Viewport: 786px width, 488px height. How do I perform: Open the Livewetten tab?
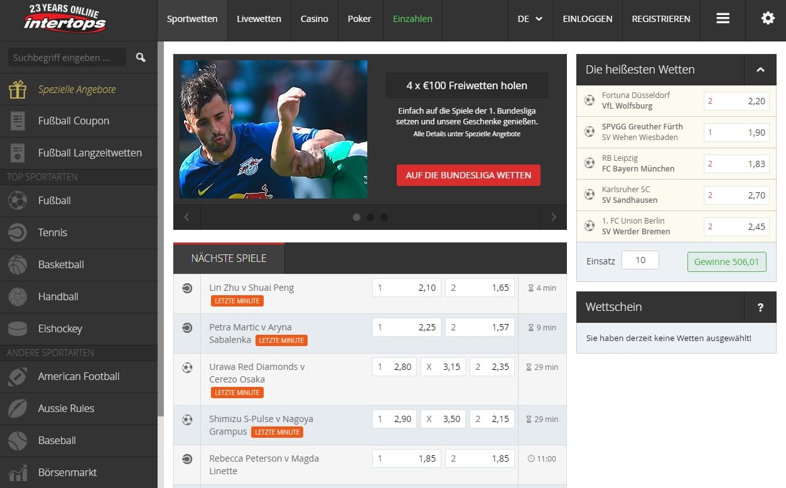(259, 19)
